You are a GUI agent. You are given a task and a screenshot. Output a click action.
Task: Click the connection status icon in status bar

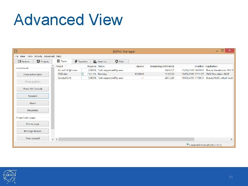pos(188,144)
